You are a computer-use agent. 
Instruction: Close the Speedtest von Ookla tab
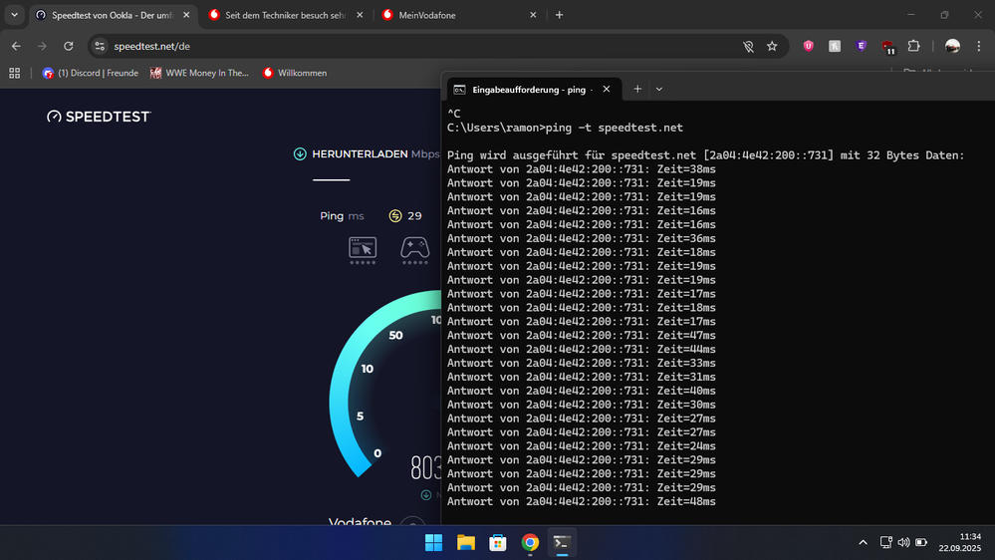[x=186, y=15]
